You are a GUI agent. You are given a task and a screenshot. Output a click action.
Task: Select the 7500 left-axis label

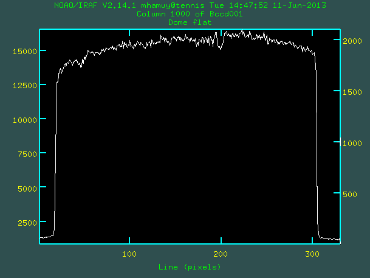click(27, 155)
